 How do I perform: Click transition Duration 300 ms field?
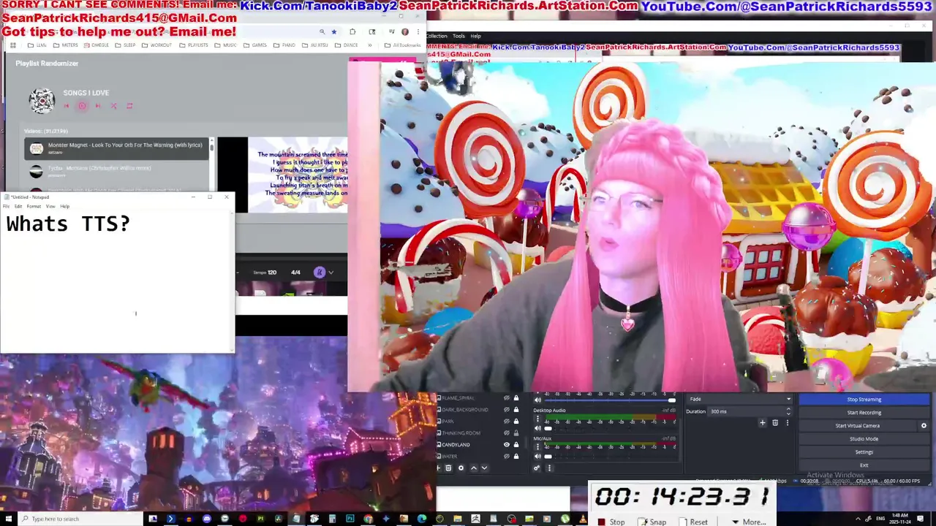pyautogui.click(x=750, y=411)
